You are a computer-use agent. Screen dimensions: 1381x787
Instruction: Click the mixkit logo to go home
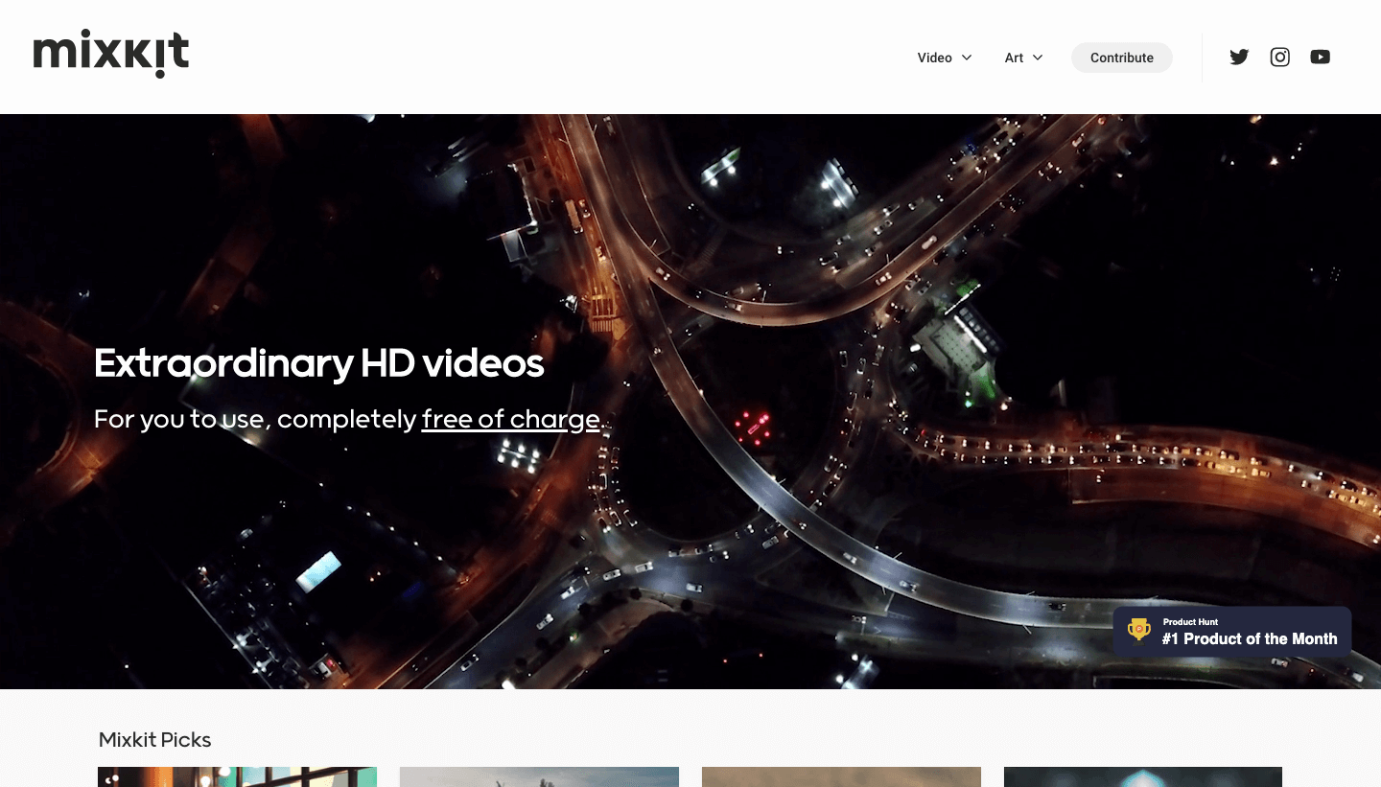[x=110, y=54]
